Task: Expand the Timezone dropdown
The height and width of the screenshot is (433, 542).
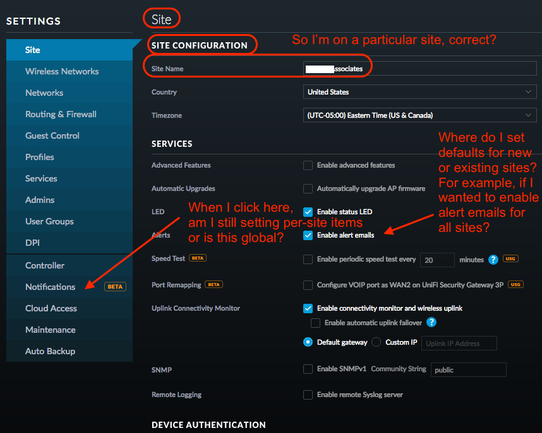Action: (x=419, y=115)
